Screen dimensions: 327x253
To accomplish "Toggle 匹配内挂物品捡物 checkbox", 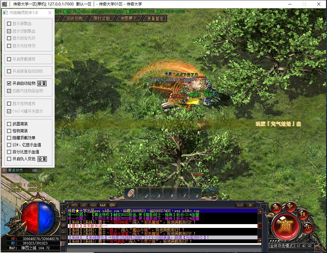I will [9, 91].
